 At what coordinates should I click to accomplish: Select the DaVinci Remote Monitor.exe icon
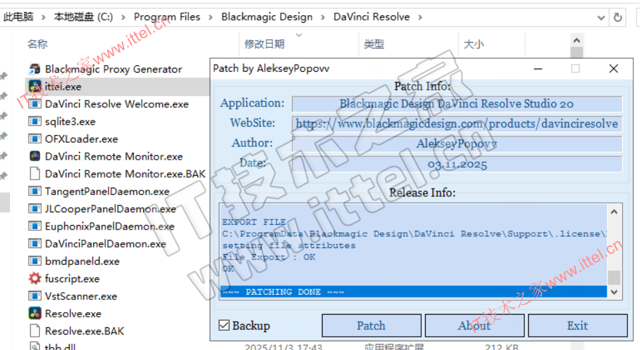(x=35, y=156)
